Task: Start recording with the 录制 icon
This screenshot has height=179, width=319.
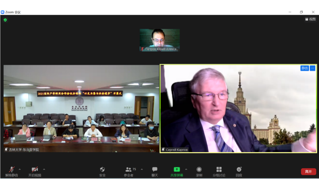Action: (x=199, y=170)
